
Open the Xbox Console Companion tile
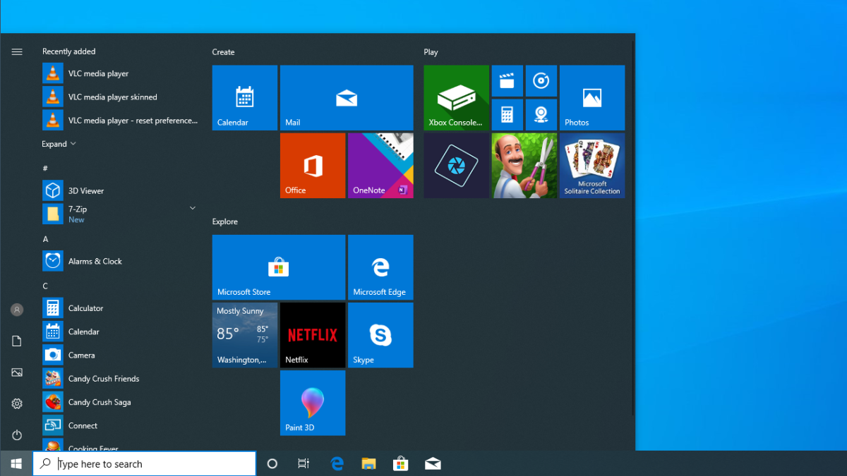pos(456,97)
